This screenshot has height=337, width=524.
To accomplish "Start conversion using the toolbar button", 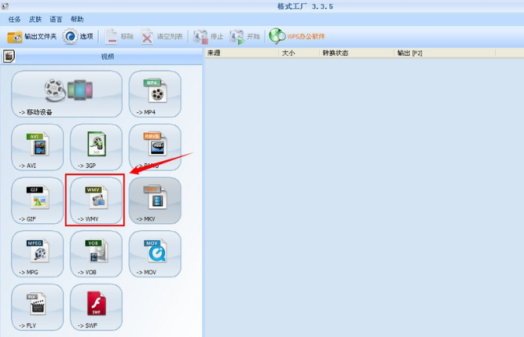I will coord(244,36).
